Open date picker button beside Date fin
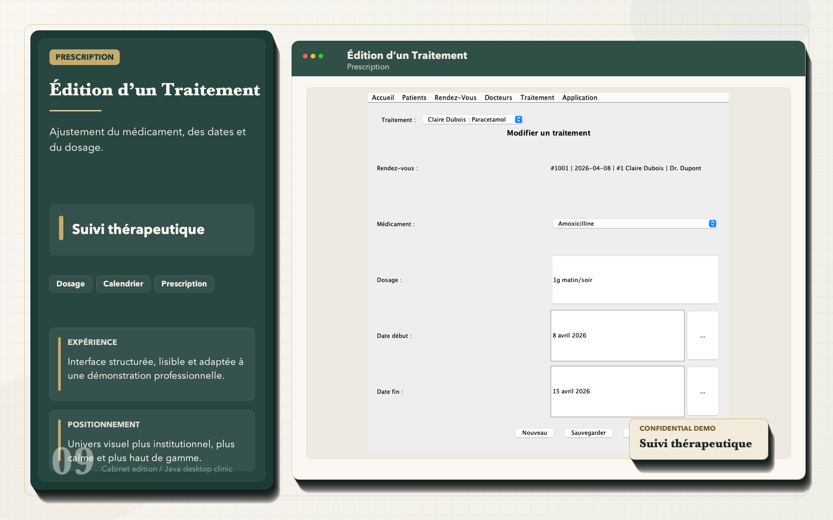This screenshot has height=520, width=833. 702,391
